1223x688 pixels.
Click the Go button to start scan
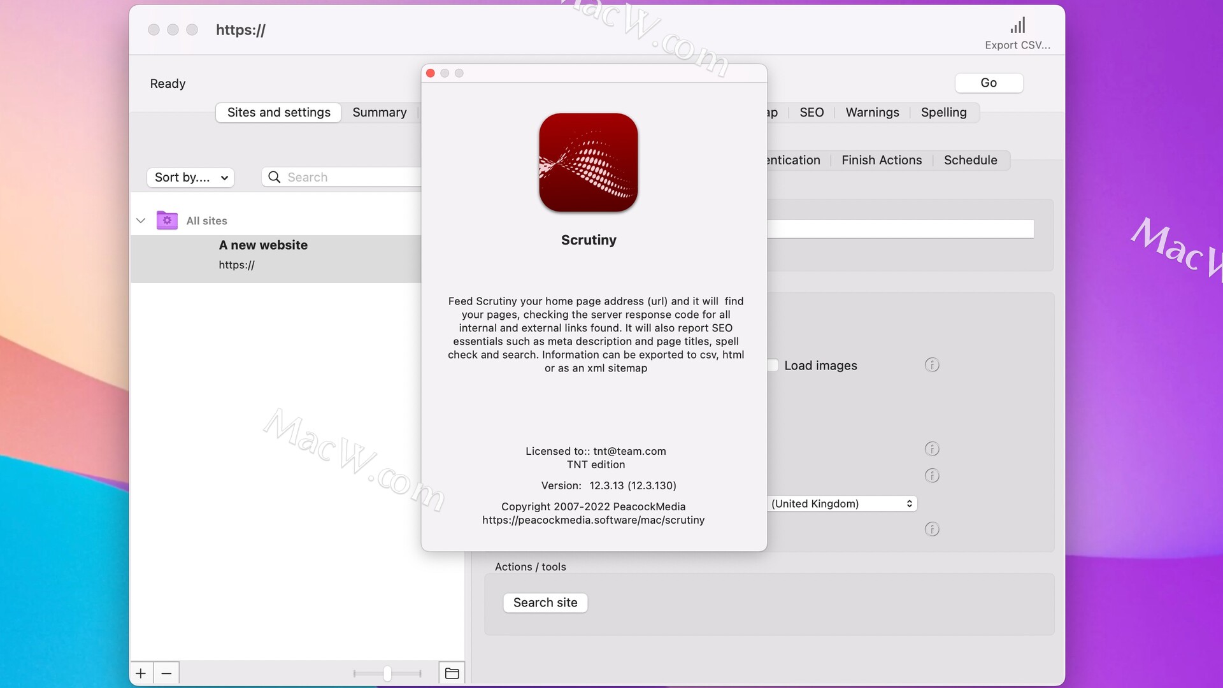(x=989, y=83)
